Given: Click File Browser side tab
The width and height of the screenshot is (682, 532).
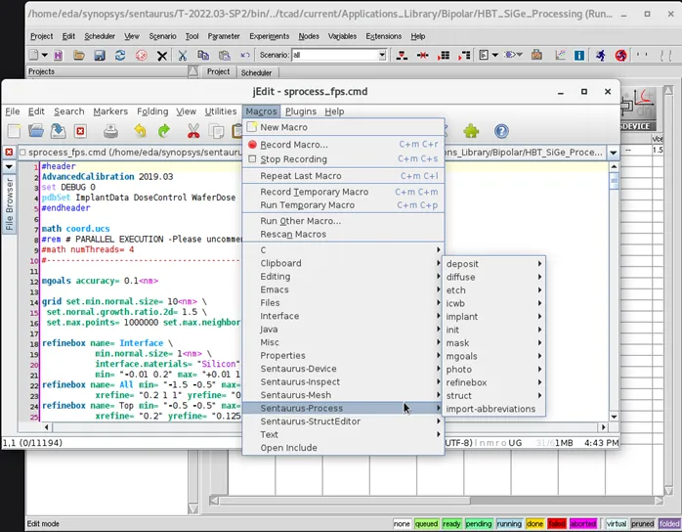Looking at the screenshot, I should [9, 203].
